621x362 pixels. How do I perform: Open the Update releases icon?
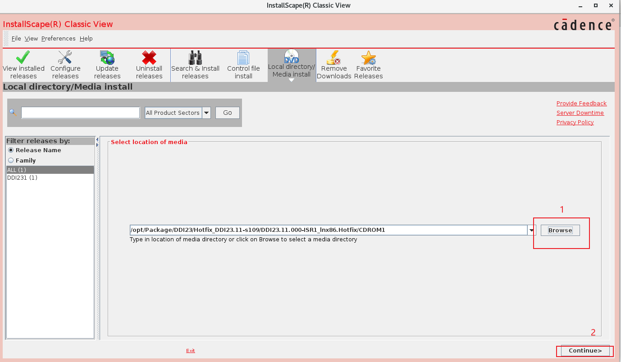tap(107, 58)
